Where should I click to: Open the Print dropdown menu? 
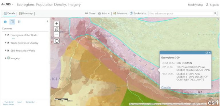[x=104, y=13]
